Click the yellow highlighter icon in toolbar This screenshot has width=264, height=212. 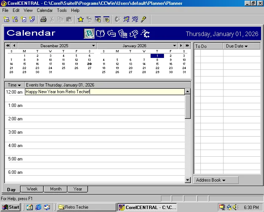point(144,19)
